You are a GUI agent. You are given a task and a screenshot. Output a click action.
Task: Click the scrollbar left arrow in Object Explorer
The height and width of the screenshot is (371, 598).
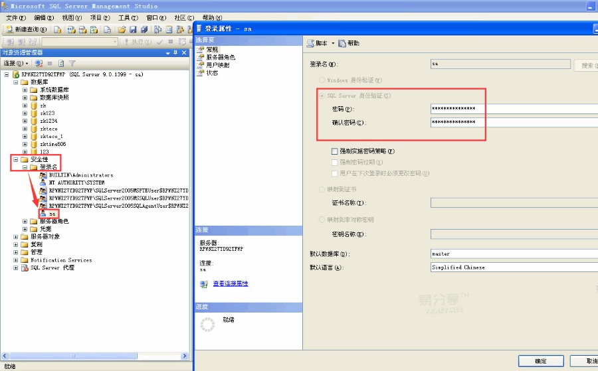[x=5, y=356]
